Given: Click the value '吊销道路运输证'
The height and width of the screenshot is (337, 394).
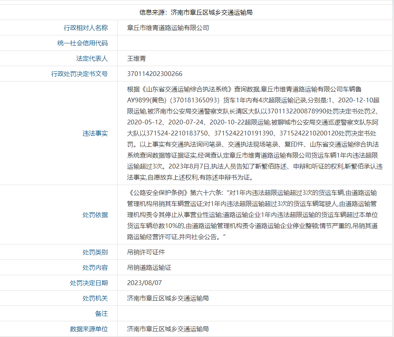Looking at the screenshot, I should click(149, 267).
